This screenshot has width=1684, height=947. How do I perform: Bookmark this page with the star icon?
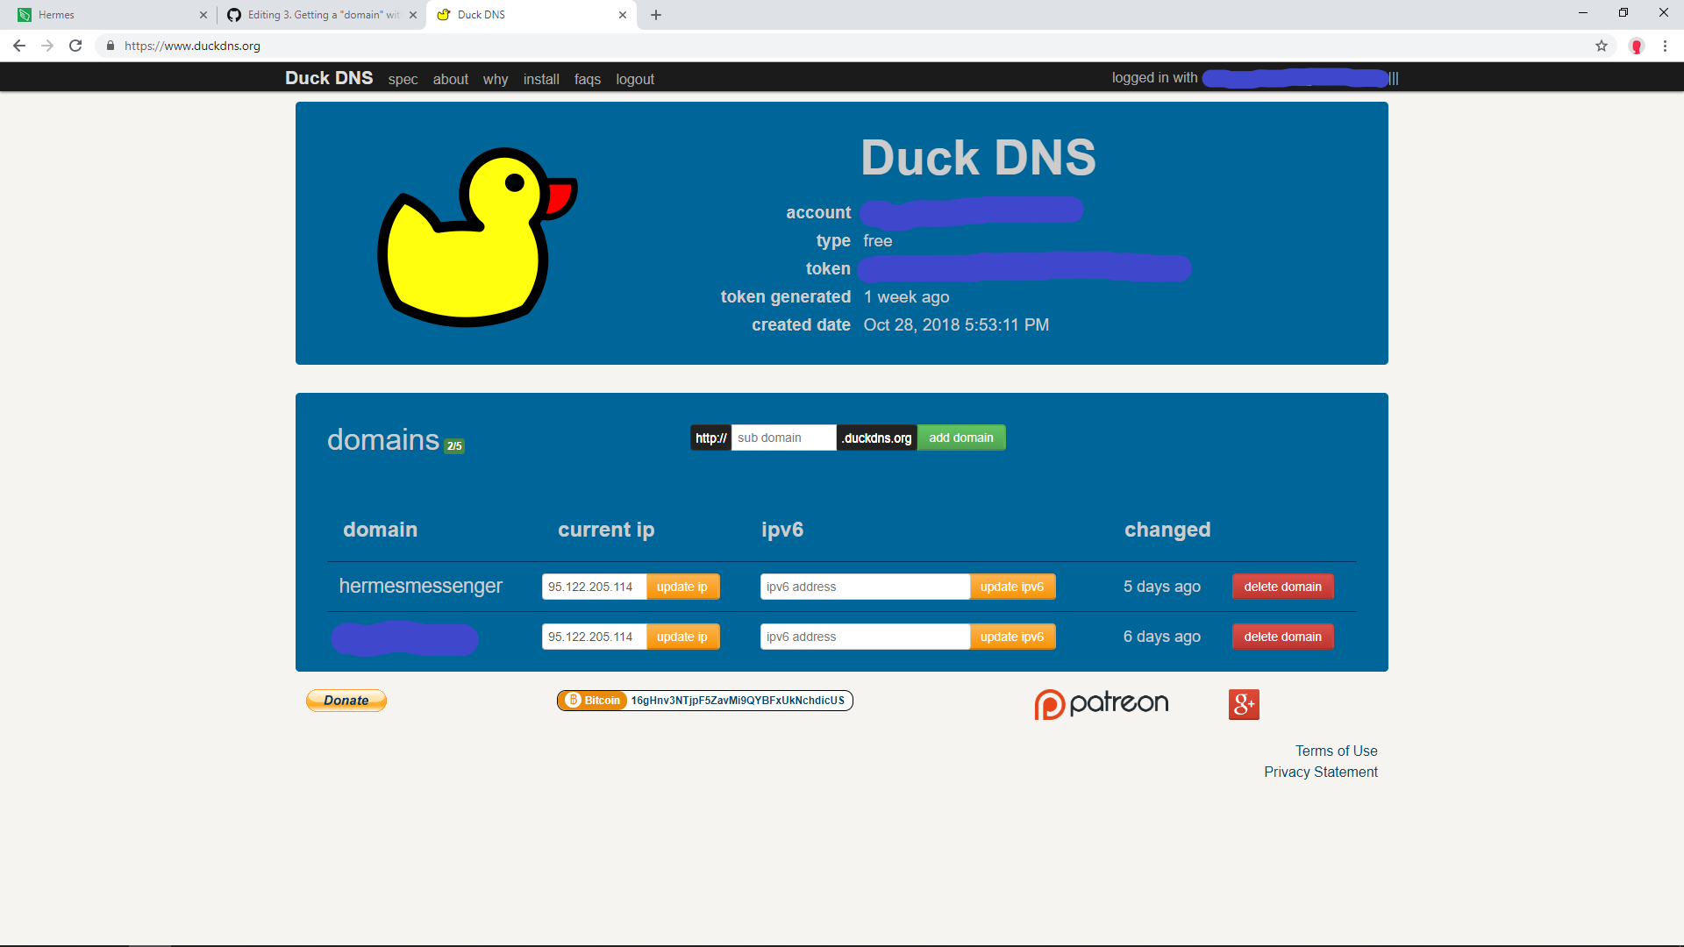pos(1602,46)
